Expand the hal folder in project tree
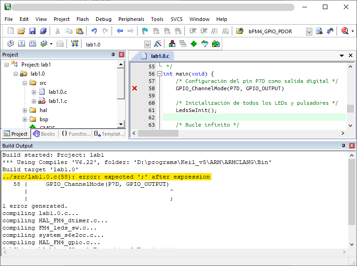The image size is (357, 266). pos(25,110)
